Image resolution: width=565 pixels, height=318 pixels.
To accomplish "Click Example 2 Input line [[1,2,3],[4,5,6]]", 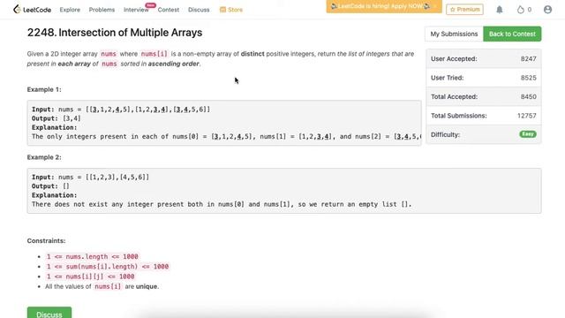I will pos(90,177).
